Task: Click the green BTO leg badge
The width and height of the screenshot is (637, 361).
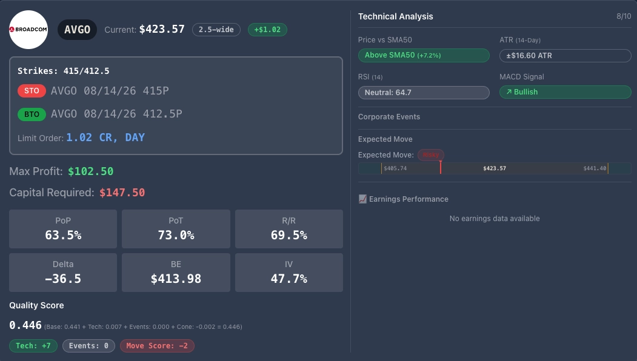Action: (x=32, y=114)
